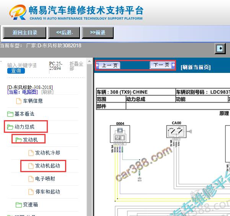
Task: Click [D-东风标致-308-2018] title text
Action: [x=30, y=87]
